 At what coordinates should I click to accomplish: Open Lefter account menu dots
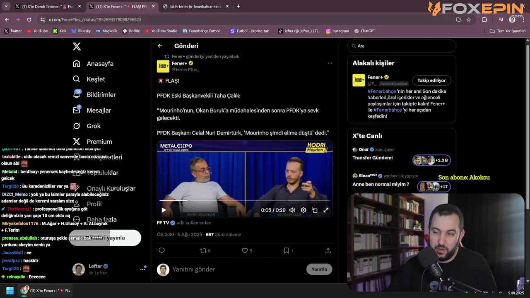coord(142,269)
